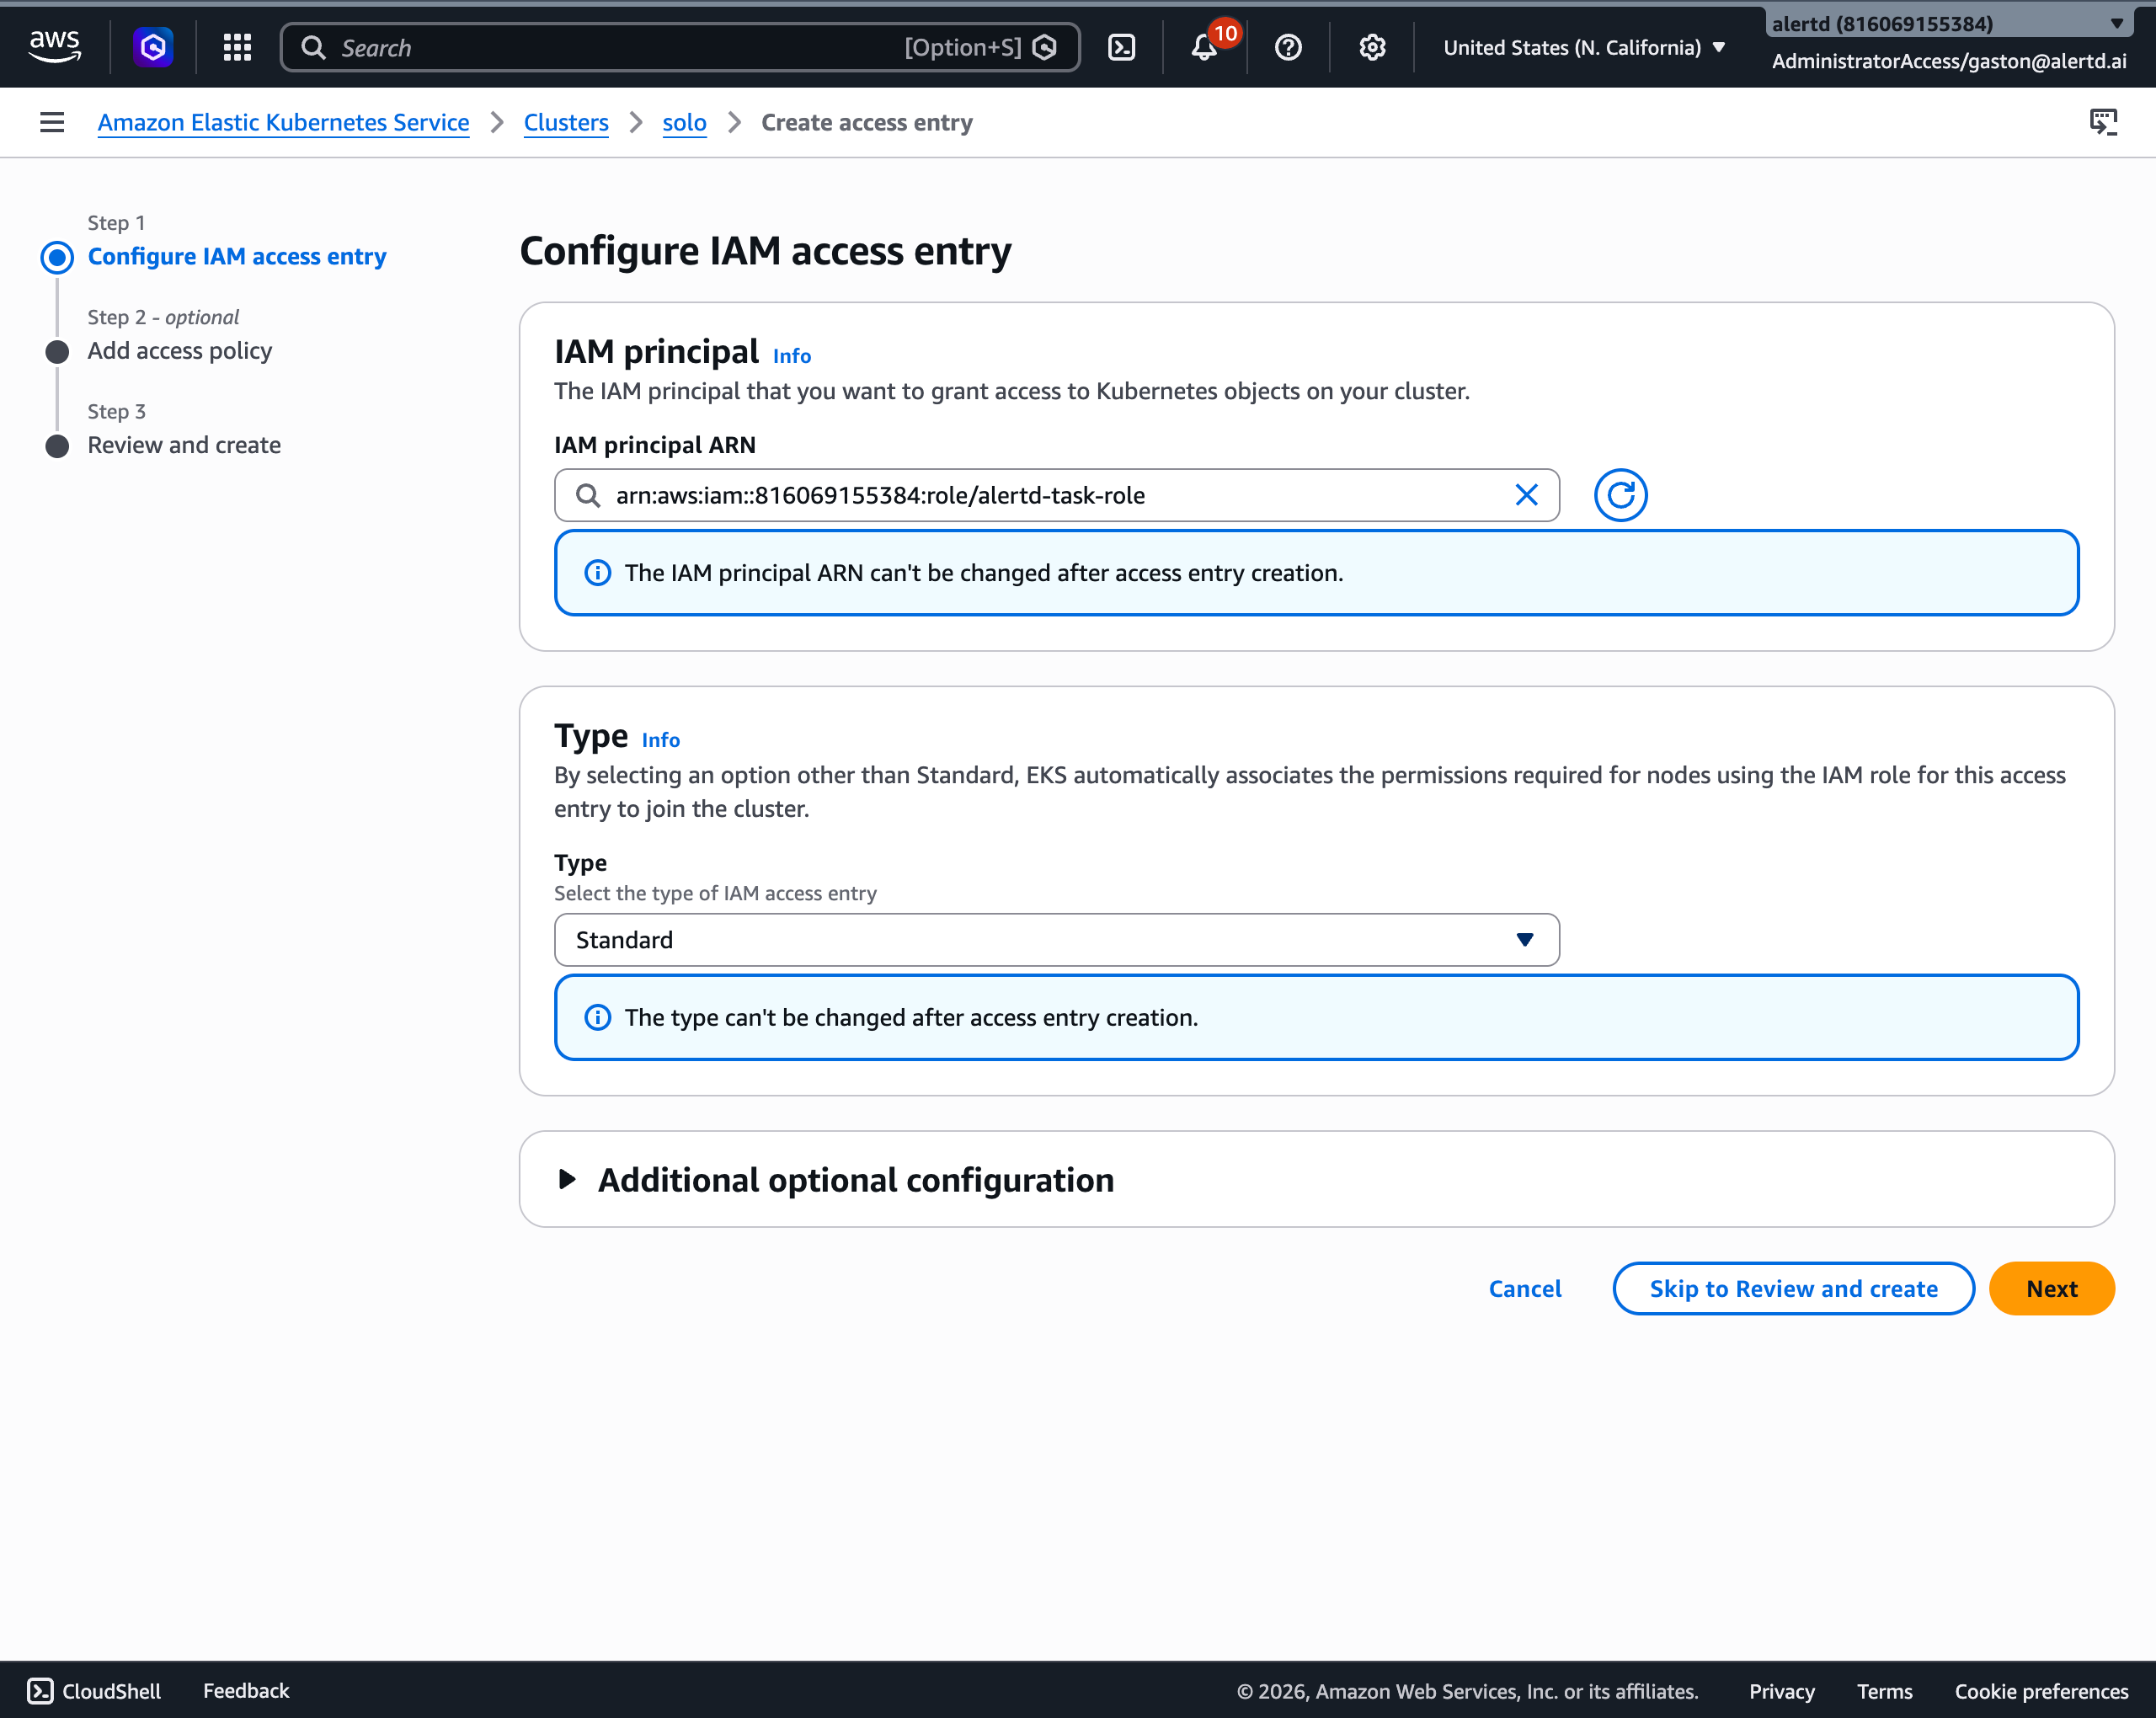Select the Review and create step

[184, 445]
